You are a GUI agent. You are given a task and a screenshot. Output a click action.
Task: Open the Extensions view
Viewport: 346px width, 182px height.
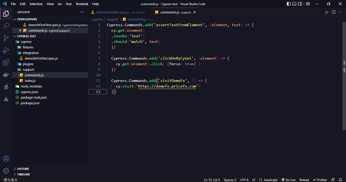pyautogui.click(x=6, y=62)
